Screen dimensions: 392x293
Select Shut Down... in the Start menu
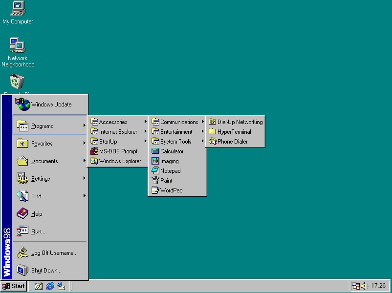50,270
